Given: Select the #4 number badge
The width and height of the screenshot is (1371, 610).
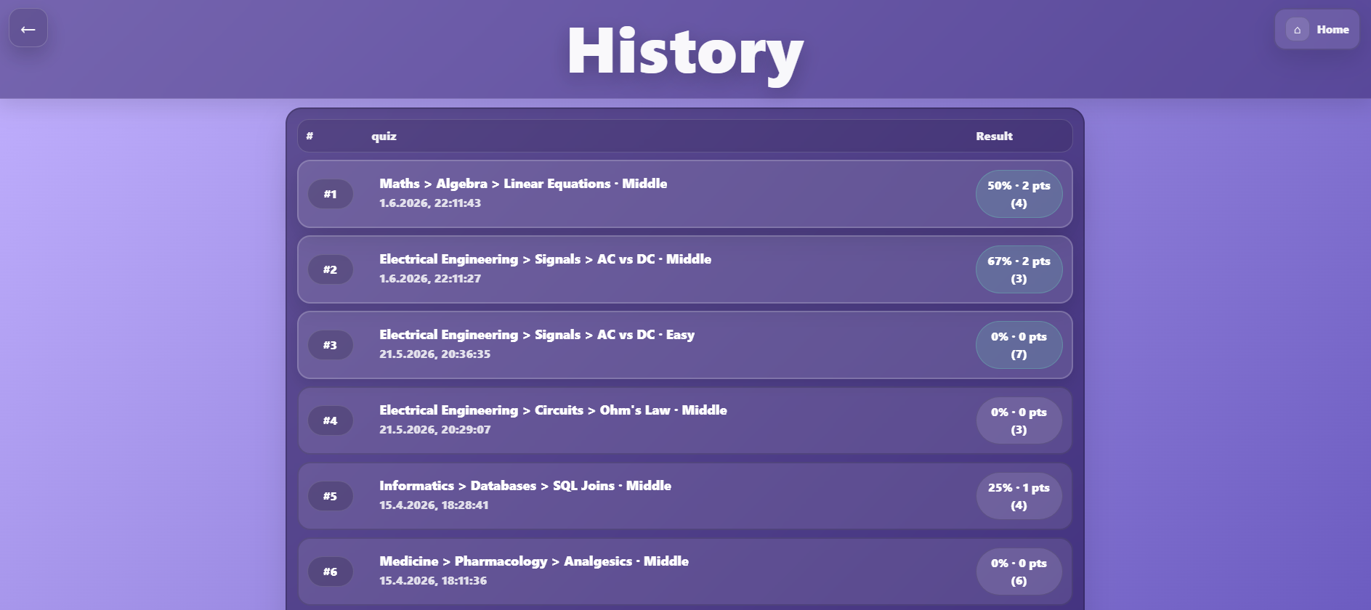Looking at the screenshot, I should point(331,420).
